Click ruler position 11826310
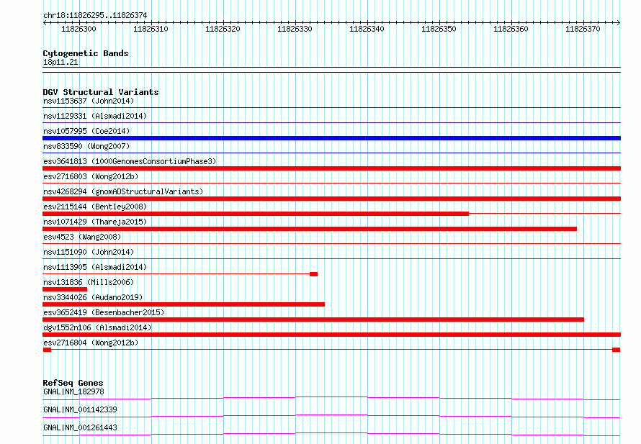Image resolution: width=641 pixels, height=444 pixels. (151, 29)
